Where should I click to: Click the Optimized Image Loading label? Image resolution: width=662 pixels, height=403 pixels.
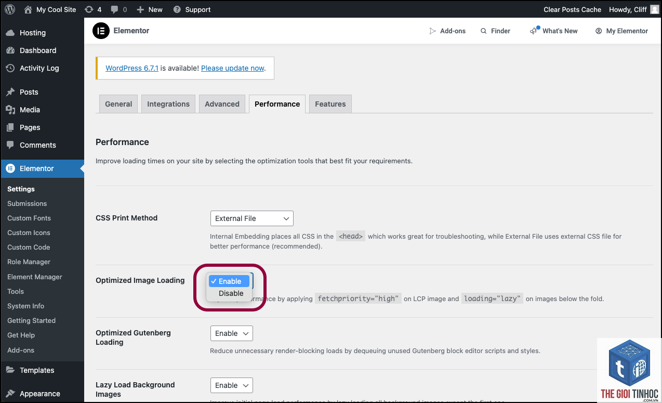140,280
